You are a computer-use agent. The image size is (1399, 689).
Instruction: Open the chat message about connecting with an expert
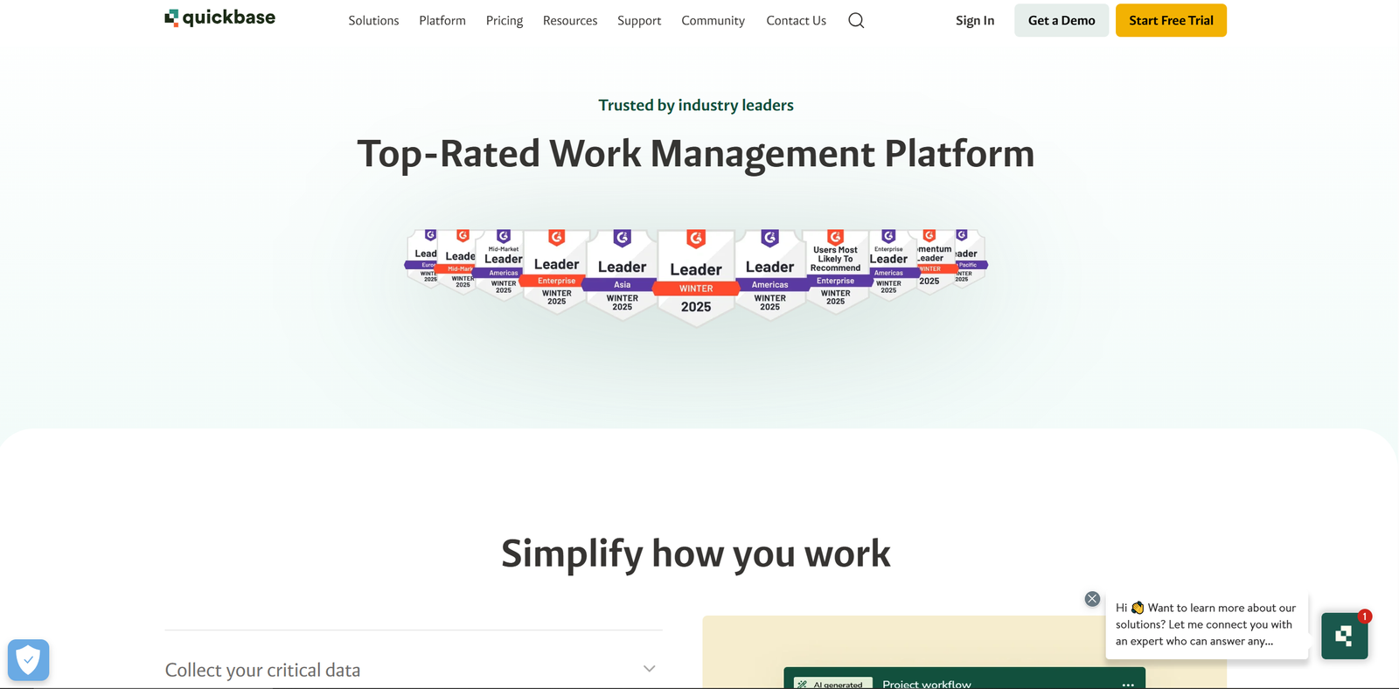1206,624
